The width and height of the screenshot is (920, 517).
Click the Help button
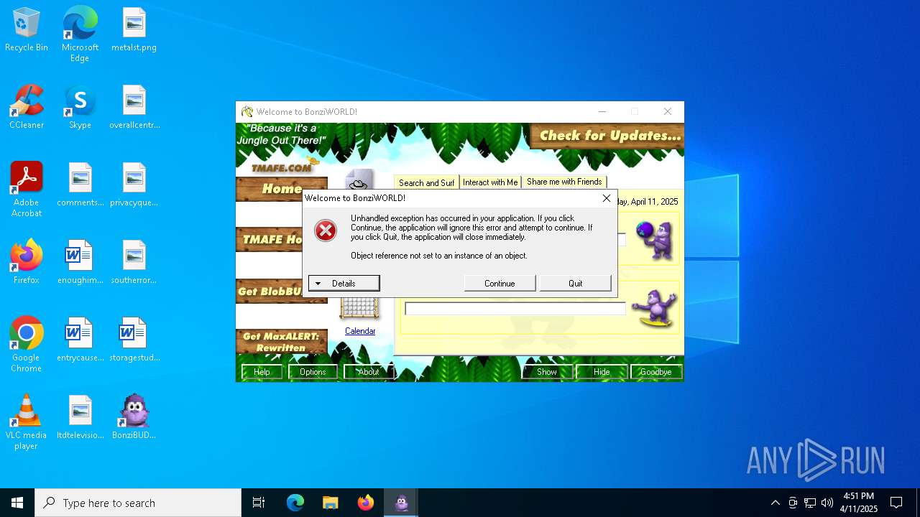pos(262,372)
